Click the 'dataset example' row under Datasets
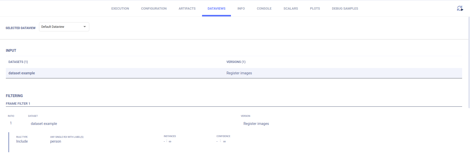Viewport: 471px width, 156px height. 22,73
